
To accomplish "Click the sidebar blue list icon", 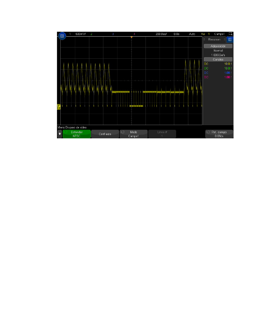I will 230,40.
